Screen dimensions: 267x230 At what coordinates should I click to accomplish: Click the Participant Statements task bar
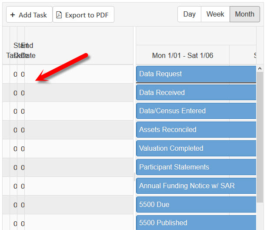click(x=196, y=167)
